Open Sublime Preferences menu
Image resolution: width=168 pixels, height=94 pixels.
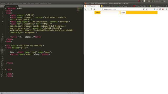coord(43,3)
